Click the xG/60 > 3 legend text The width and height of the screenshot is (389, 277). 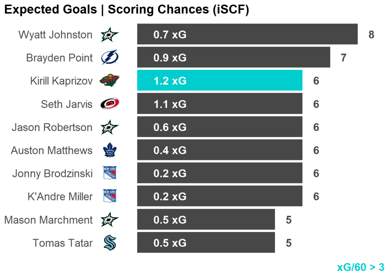tap(361, 267)
